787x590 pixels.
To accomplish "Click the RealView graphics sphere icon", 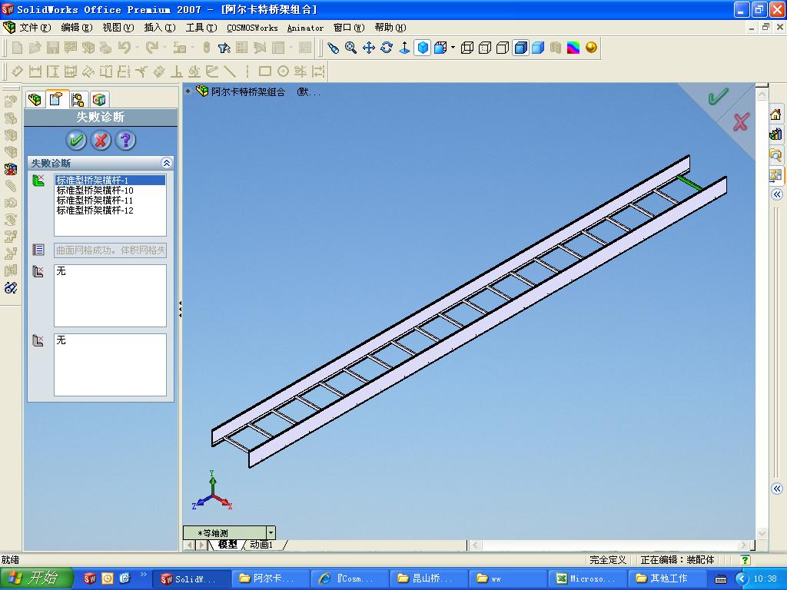I will point(591,48).
